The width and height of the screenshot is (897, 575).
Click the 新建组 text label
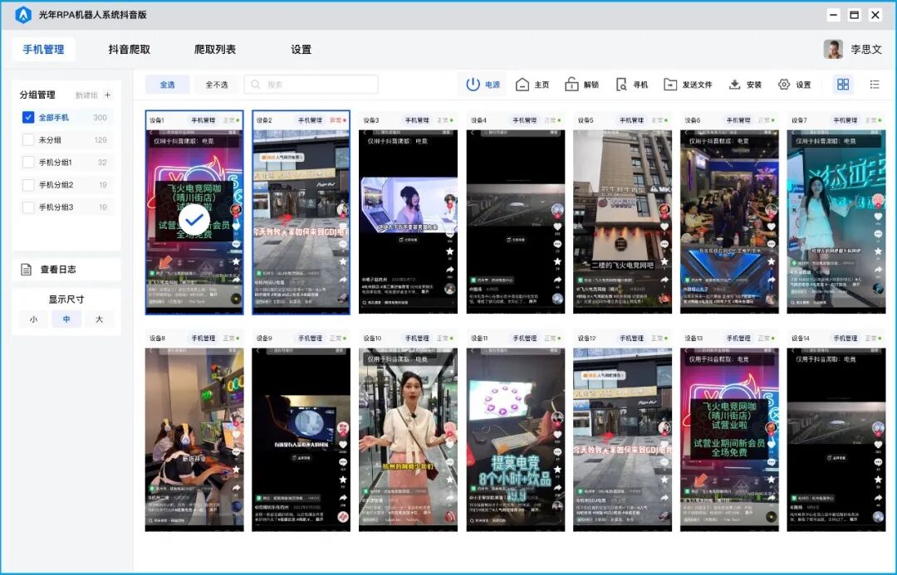point(86,95)
